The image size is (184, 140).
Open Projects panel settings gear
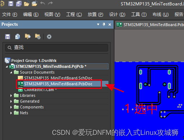point(49,37)
